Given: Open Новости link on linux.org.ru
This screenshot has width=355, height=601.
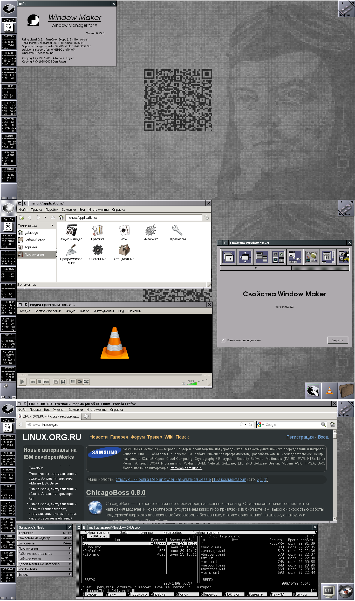Looking at the screenshot, I should coord(99,437).
